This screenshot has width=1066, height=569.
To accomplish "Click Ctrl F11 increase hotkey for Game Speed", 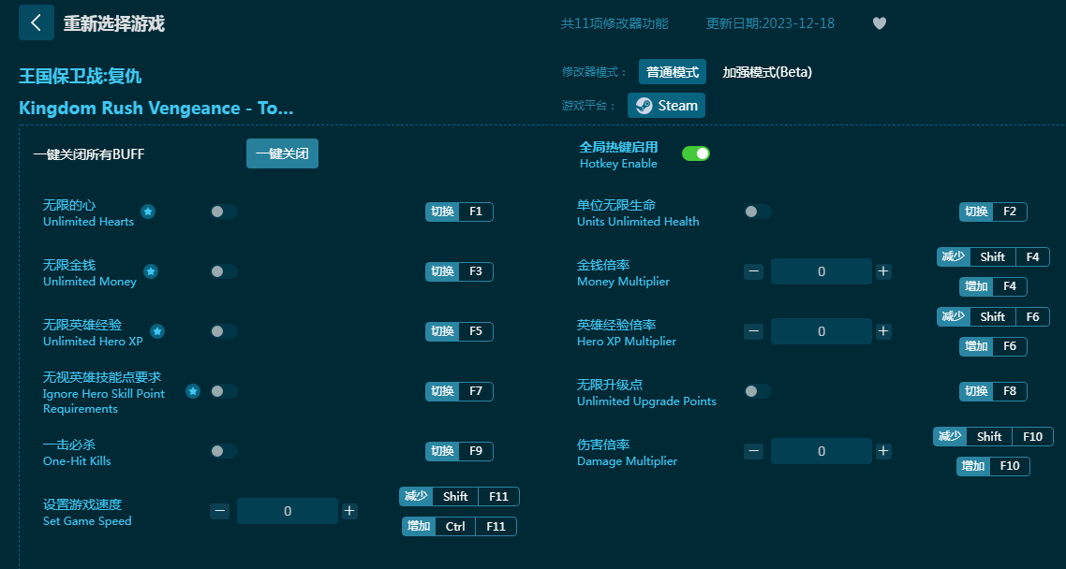I will [460, 526].
